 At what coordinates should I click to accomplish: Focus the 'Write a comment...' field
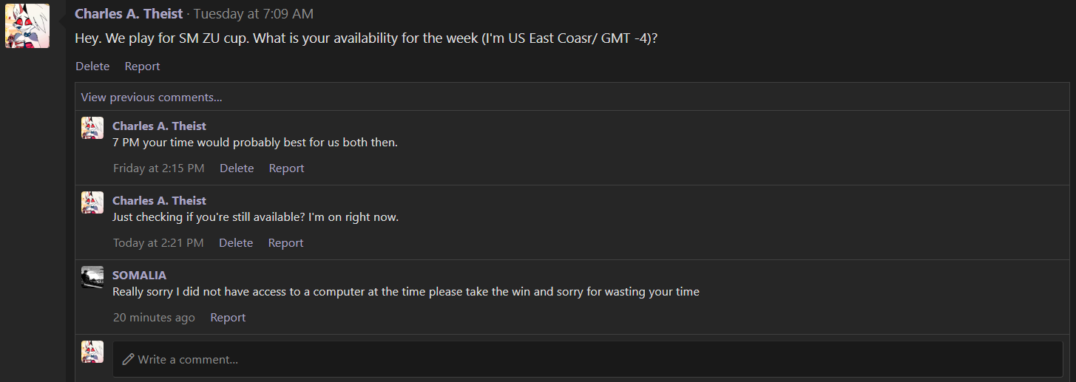(587, 359)
